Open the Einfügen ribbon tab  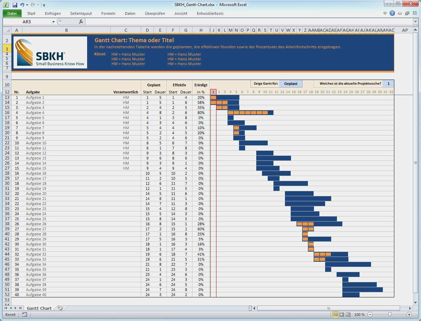53,13
